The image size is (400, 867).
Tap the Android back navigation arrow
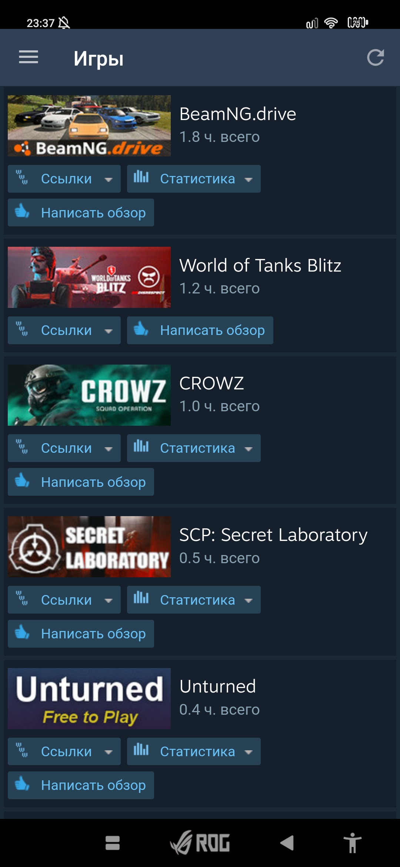point(287,843)
